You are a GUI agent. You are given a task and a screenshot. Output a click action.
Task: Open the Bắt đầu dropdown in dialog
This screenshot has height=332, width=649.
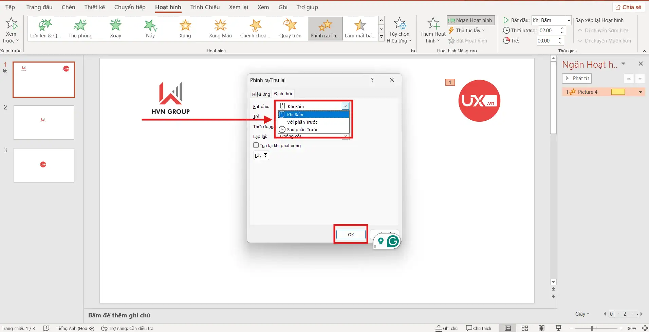pos(345,106)
